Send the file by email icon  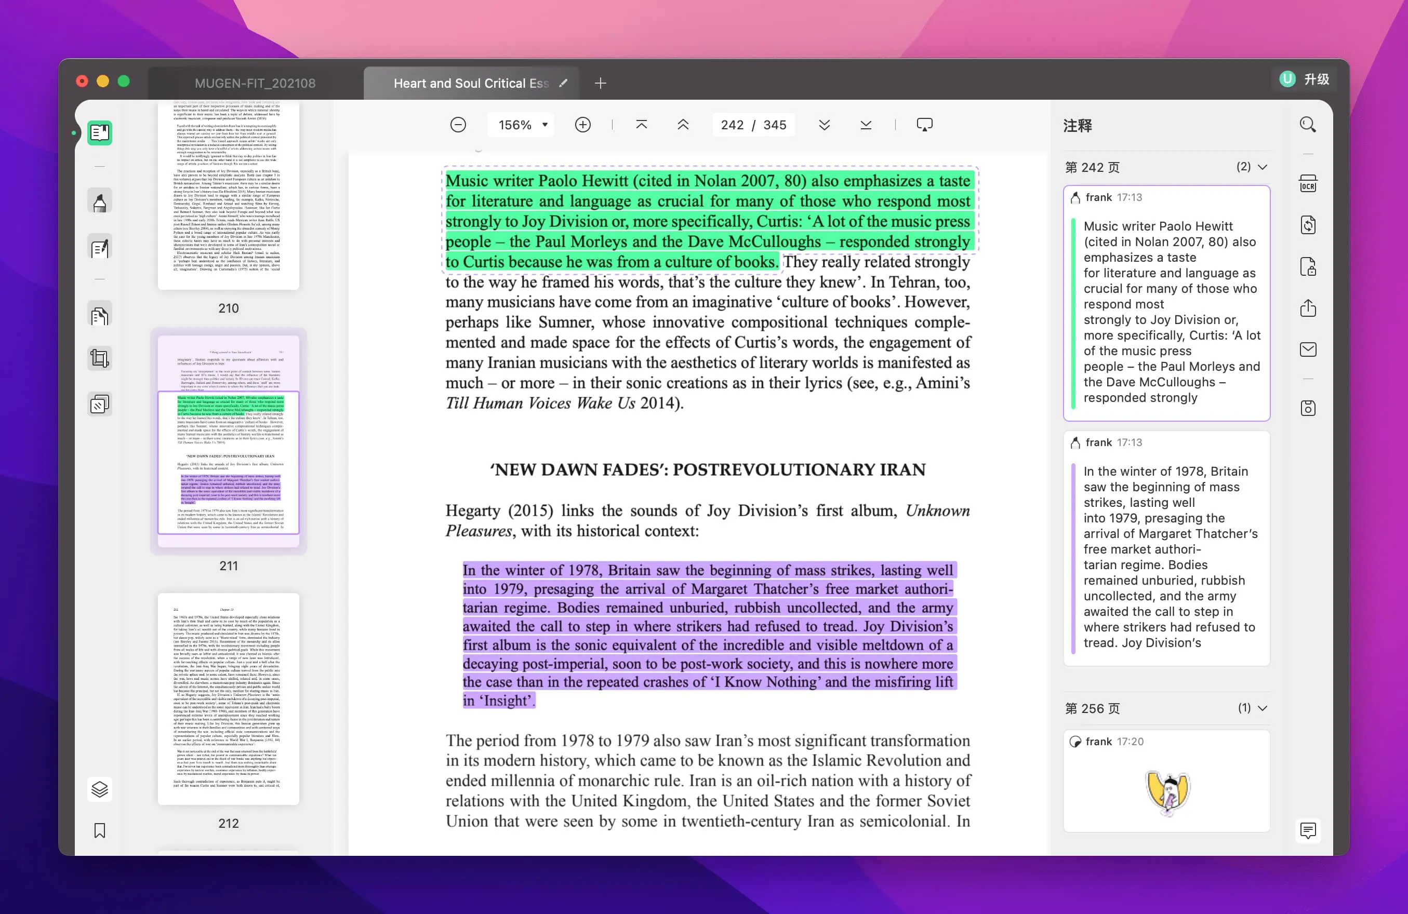1307,350
